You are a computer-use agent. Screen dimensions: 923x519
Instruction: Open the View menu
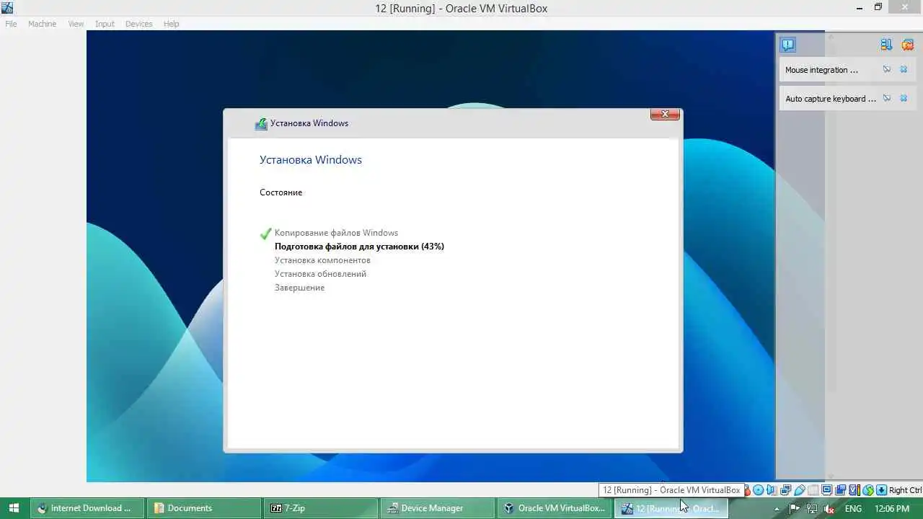click(76, 24)
